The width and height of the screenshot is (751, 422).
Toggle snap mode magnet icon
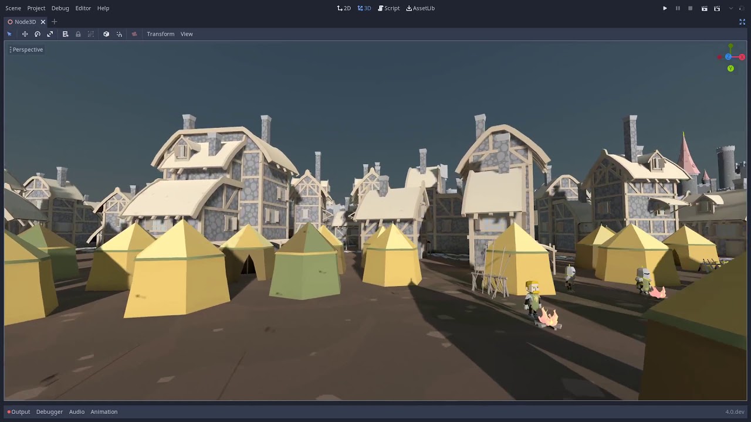119,34
